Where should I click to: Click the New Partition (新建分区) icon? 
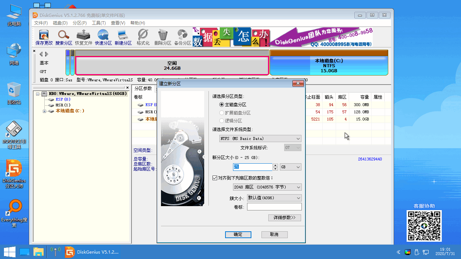tap(123, 37)
